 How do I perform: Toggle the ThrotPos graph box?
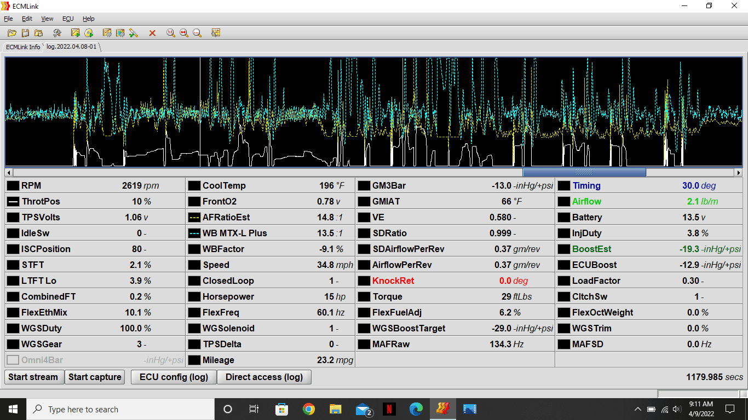click(13, 202)
